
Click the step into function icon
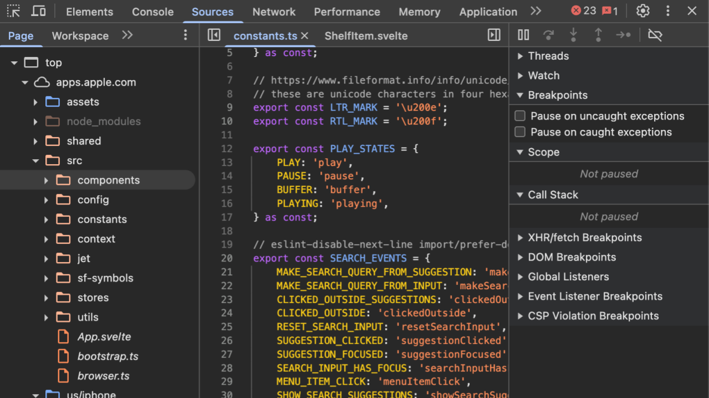573,35
